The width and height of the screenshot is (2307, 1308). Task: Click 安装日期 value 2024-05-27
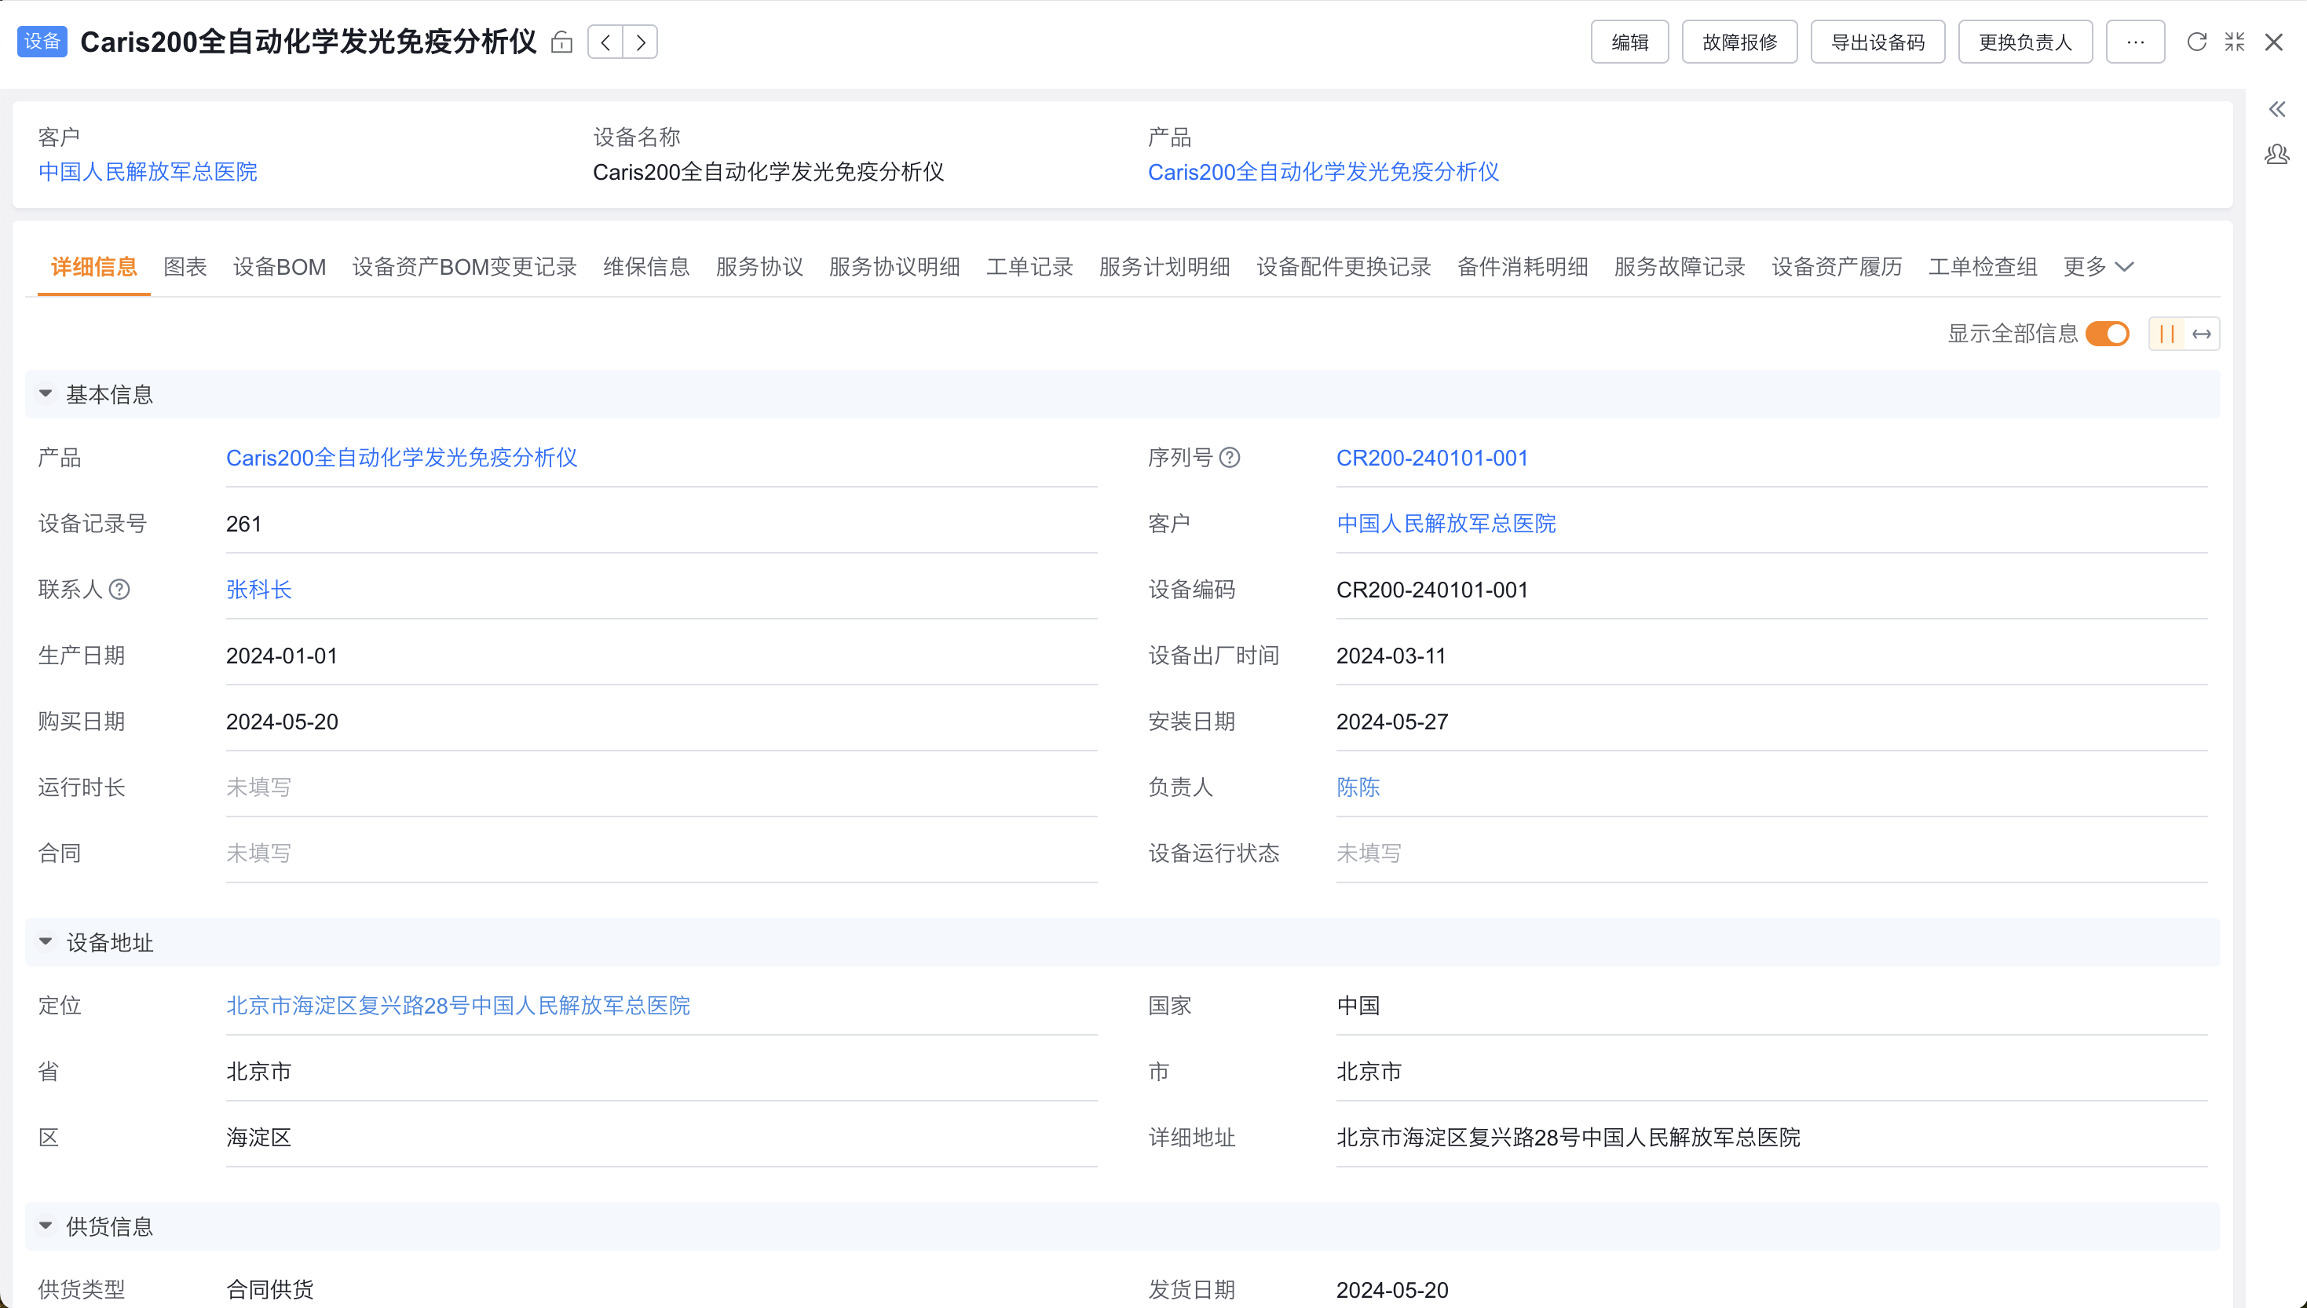[1392, 722]
